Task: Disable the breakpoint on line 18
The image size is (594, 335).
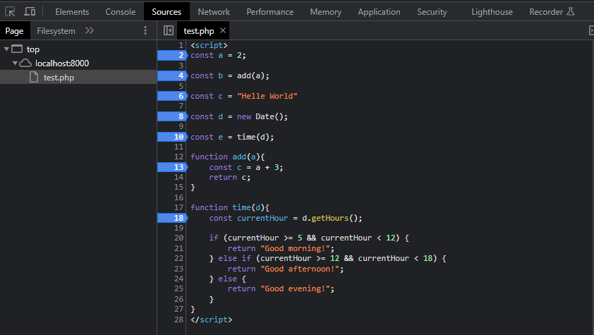Action: coord(173,218)
